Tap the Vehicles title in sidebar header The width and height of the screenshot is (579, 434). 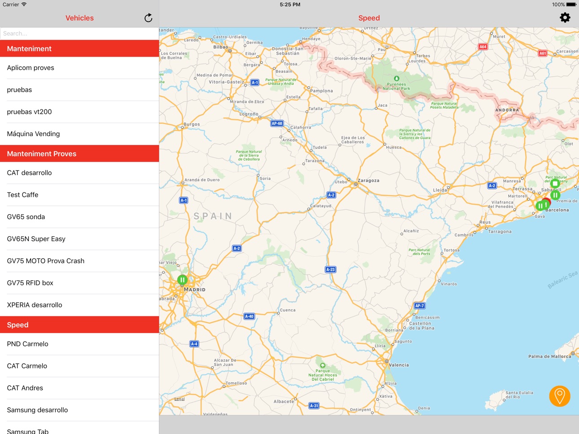79,18
